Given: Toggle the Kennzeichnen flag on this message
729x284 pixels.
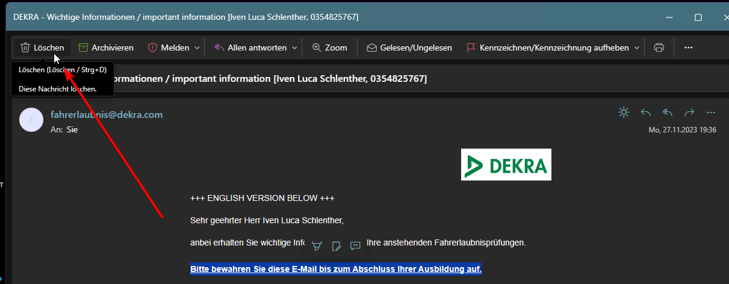Looking at the screenshot, I should pyautogui.click(x=547, y=48).
